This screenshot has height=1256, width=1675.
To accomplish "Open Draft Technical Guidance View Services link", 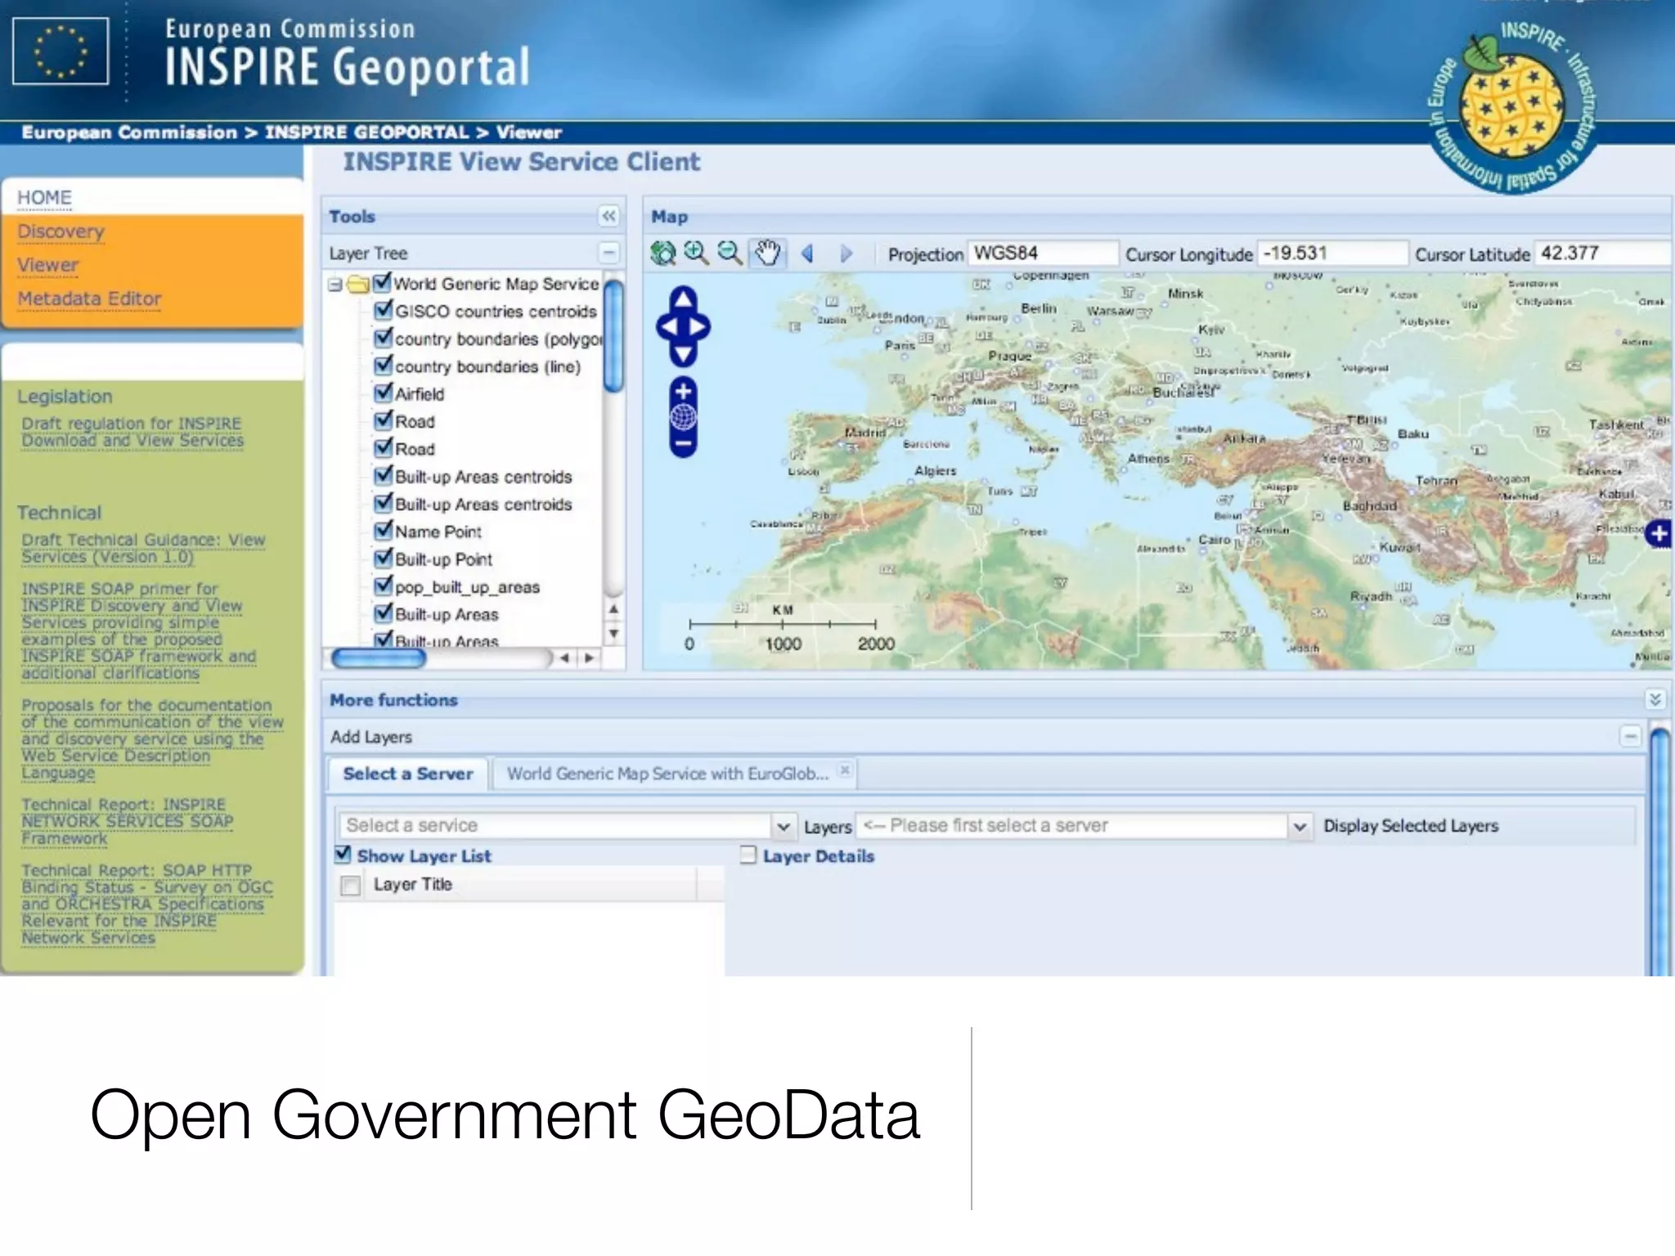I will tap(143, 549).
